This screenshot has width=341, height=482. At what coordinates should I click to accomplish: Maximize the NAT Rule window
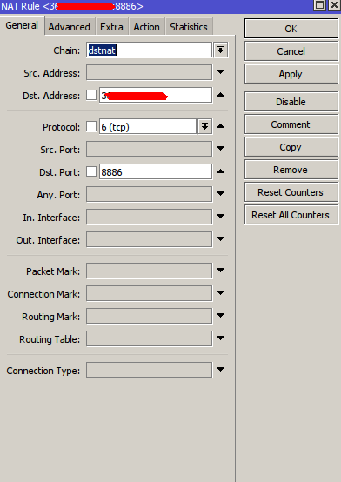point(320,5)
